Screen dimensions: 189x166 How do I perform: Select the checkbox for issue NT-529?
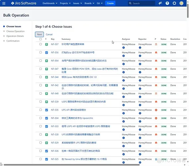coord(41,143)
